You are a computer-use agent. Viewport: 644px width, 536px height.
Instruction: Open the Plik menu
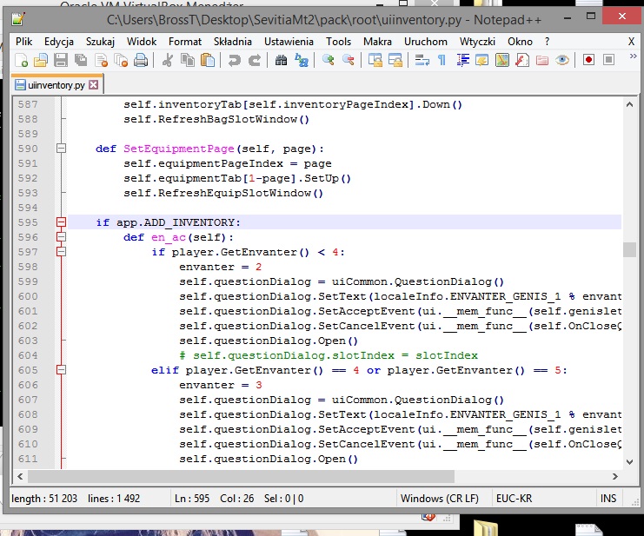point(23,42)
